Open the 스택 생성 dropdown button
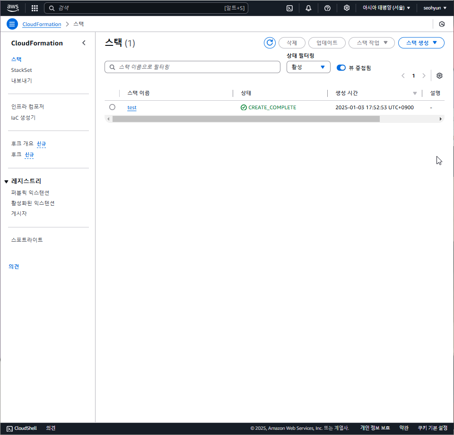454x435 pixels. tap(421, 43)
